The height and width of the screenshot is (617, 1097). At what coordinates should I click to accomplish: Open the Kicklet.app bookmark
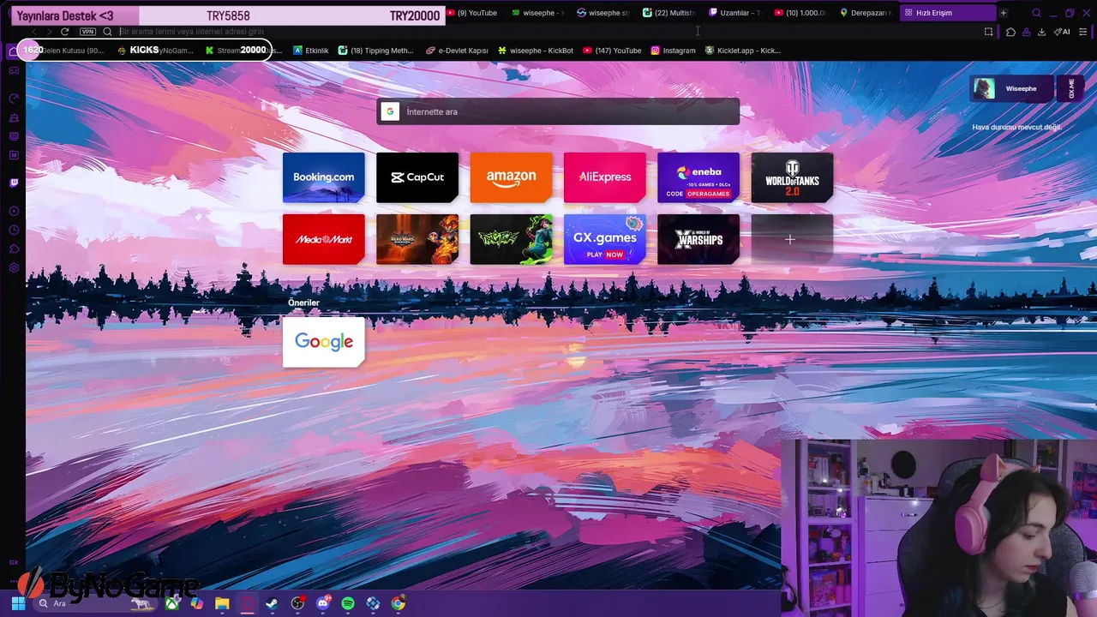pos(742,51)
